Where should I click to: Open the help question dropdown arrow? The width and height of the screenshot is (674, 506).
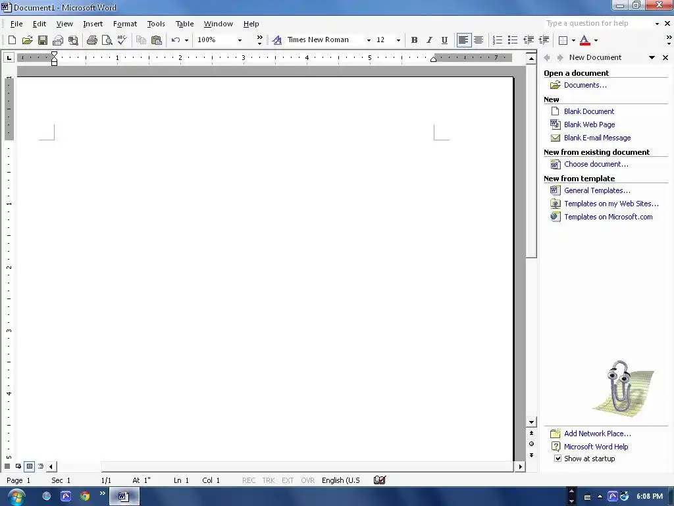point(657,24)
